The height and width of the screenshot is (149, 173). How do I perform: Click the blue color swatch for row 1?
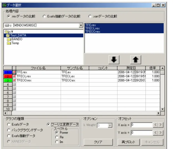tap(8, 72)
